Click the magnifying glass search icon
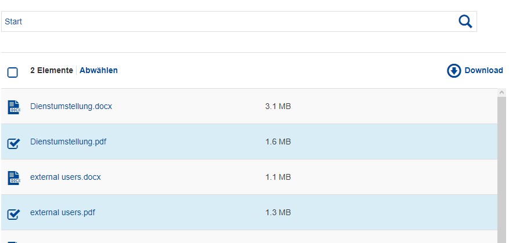 click(465, 22)
